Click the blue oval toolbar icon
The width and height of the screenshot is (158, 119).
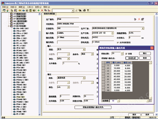(x=23, y=11)
